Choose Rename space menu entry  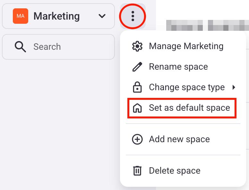pyautogui.click(x=178, y=67)
